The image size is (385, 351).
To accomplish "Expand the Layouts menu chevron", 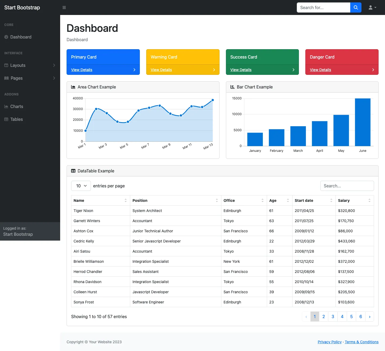I will coord(54,65).
